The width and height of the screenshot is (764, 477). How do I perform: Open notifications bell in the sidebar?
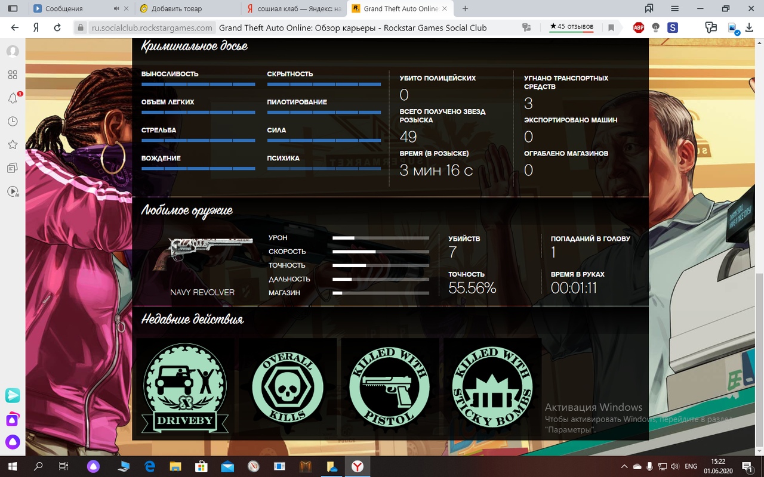point(13,98)
